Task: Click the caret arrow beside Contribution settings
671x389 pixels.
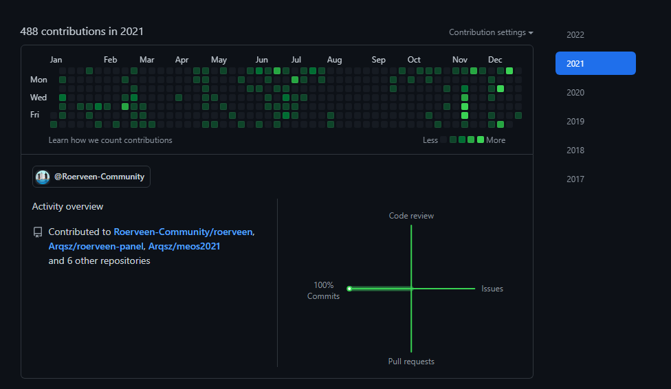Action: click(531, 33)
